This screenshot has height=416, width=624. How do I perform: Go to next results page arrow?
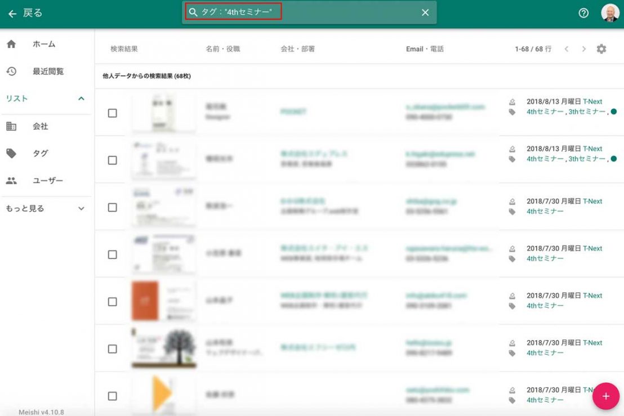(584, 49)
